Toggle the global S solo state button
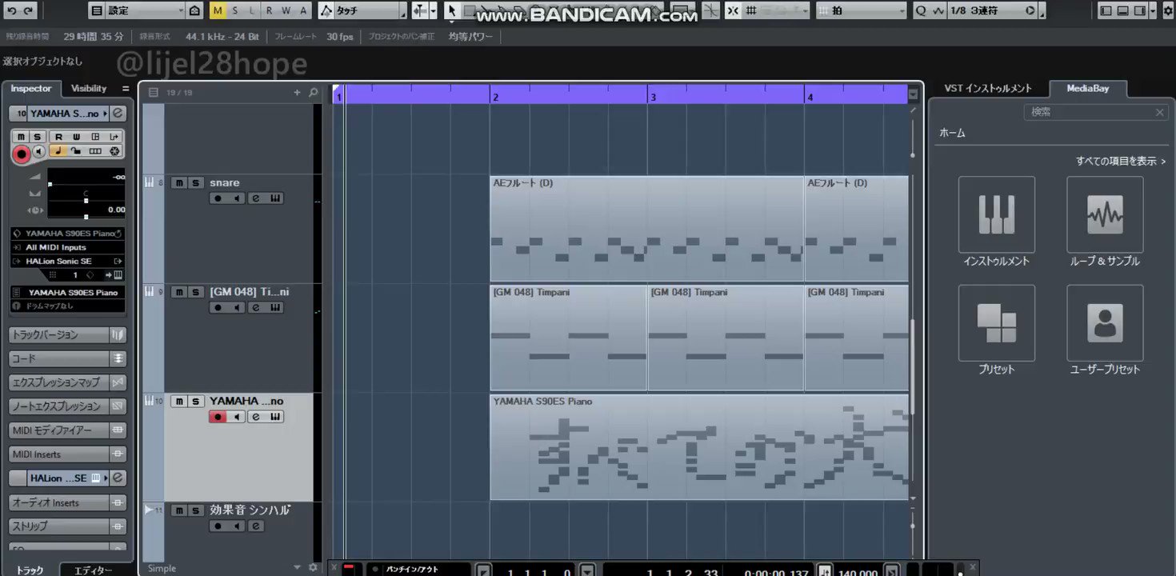Image resolution: width=1176 pixels, height=576 pixels. 234,10
